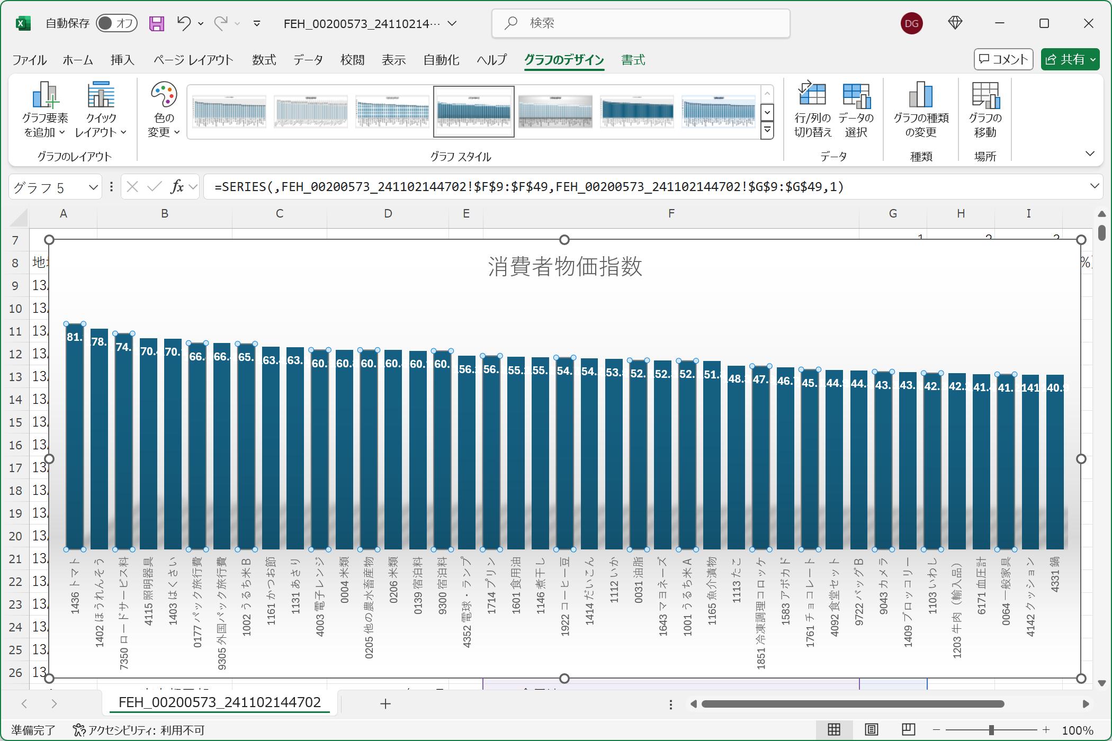Select the sixth chart style thumbnail
The width and height of the screenshot is (1112, 741).
point(637,112)
